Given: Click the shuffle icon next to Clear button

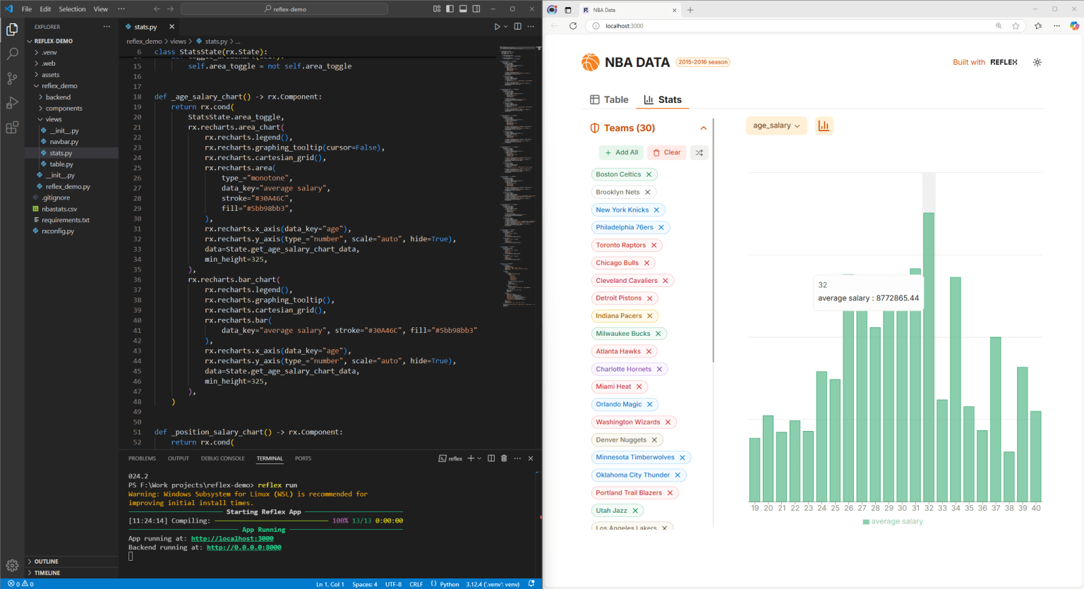Looking at the screenshot, I should click(699, 152).
